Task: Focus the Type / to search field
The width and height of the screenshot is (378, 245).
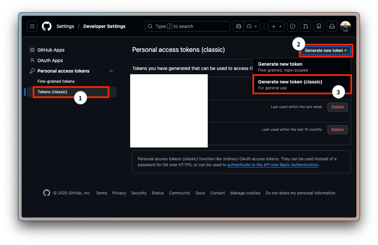Action: click(x=187, y=26)
